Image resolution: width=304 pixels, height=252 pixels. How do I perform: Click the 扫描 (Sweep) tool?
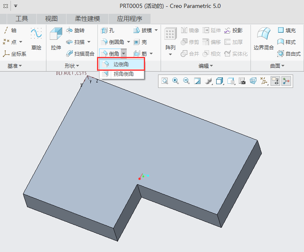tap(76, 42)
